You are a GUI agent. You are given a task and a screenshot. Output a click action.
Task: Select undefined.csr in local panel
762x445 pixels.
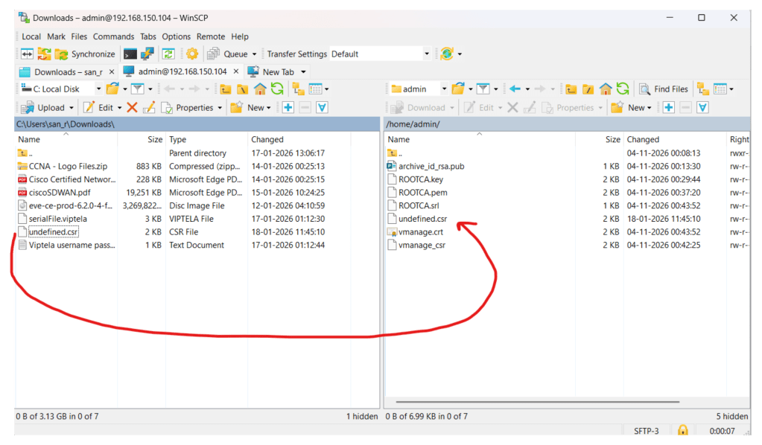[x=53, y=232]
